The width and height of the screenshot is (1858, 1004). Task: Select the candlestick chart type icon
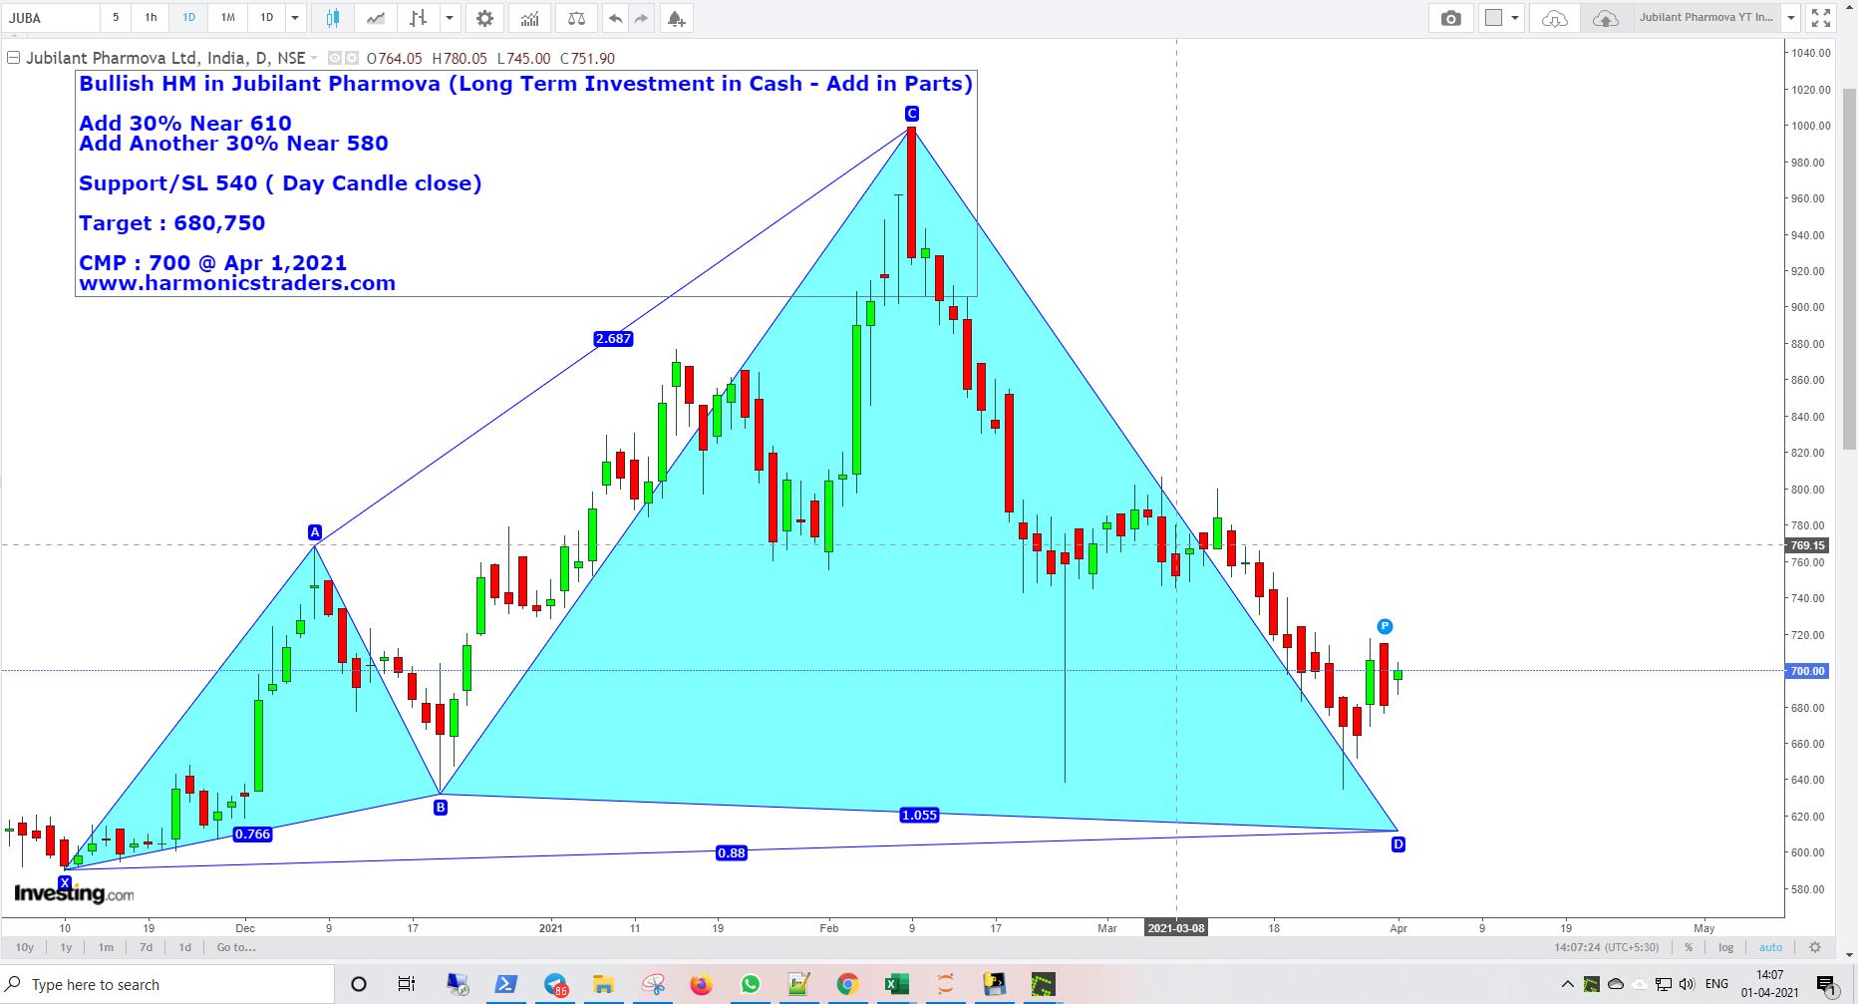pyautogui.click(x=334, y=18)
